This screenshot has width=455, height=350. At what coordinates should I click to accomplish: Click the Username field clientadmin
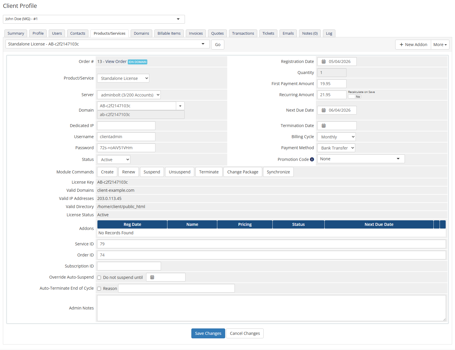tap(126, 137)
